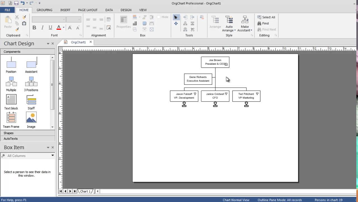Viewport: 358px width, 202px height.
Task: Undo the last action
Action: tap(22, 3)
